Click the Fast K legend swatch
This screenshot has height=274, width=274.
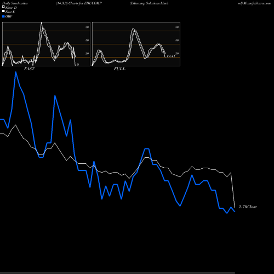pyautogui.click(x=3, y=12)
